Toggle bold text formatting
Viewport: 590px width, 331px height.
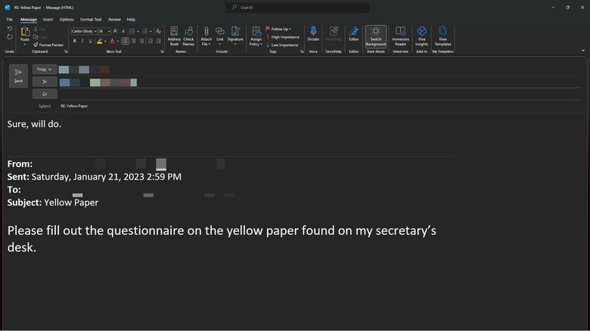(73, 41)
